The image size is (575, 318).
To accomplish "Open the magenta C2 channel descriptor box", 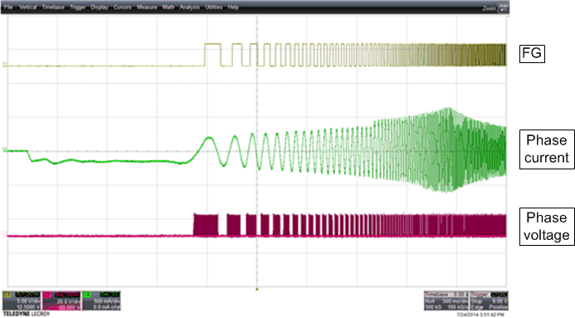I will click(61, 301).
